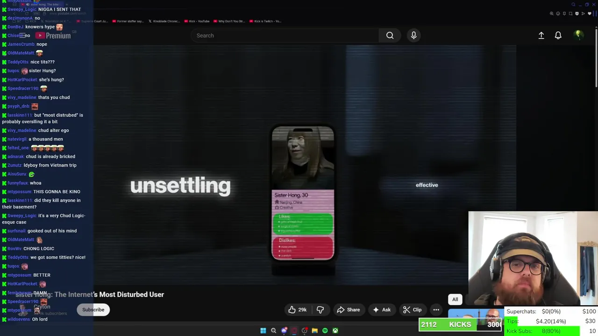Screen dimensions: 598x336
Task: Select the 'All' filter chip
Action: click(455, 300)
